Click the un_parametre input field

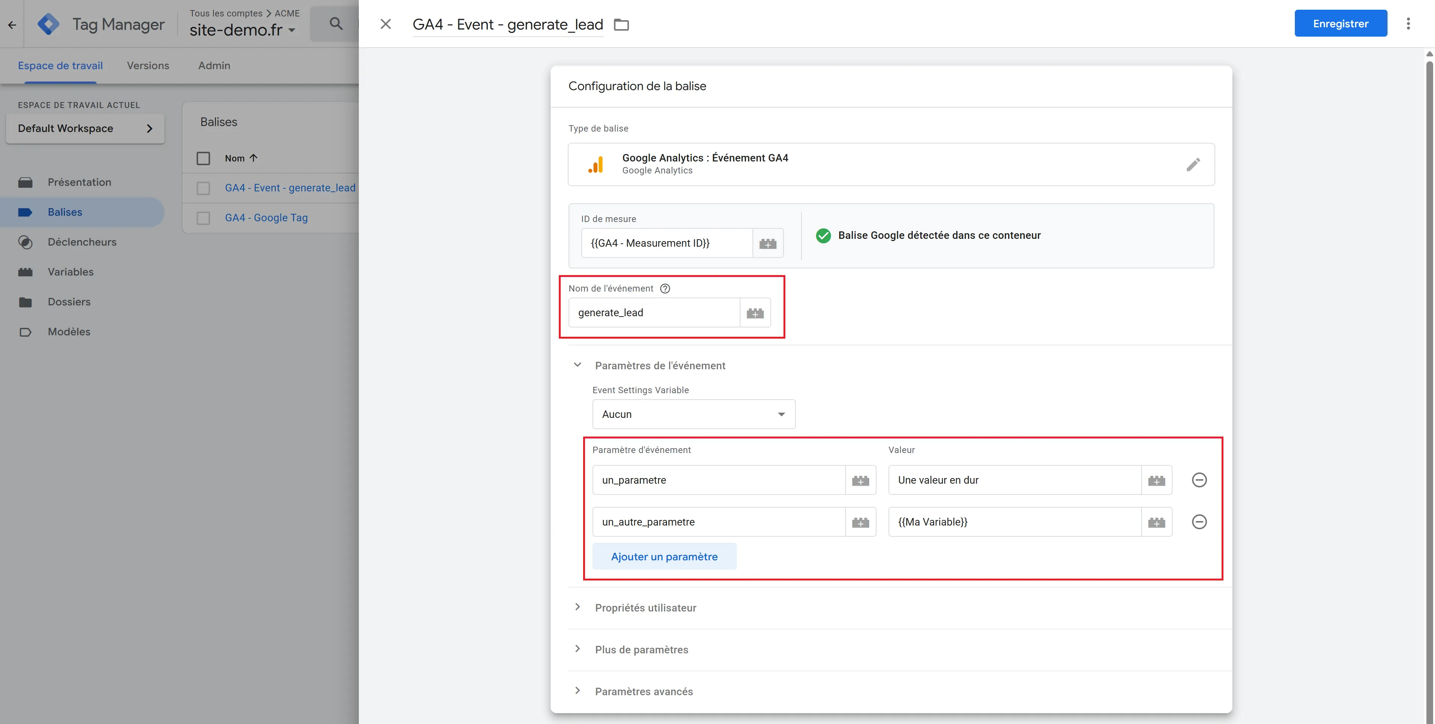[718, 480]
